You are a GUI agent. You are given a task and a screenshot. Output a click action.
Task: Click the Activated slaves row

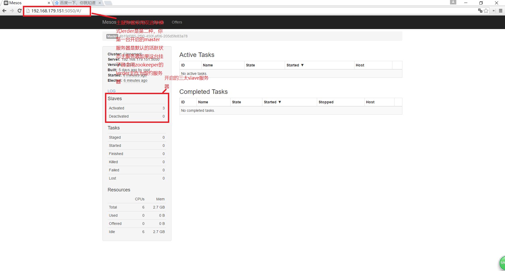pyautogui.click(x=137, y=108)
